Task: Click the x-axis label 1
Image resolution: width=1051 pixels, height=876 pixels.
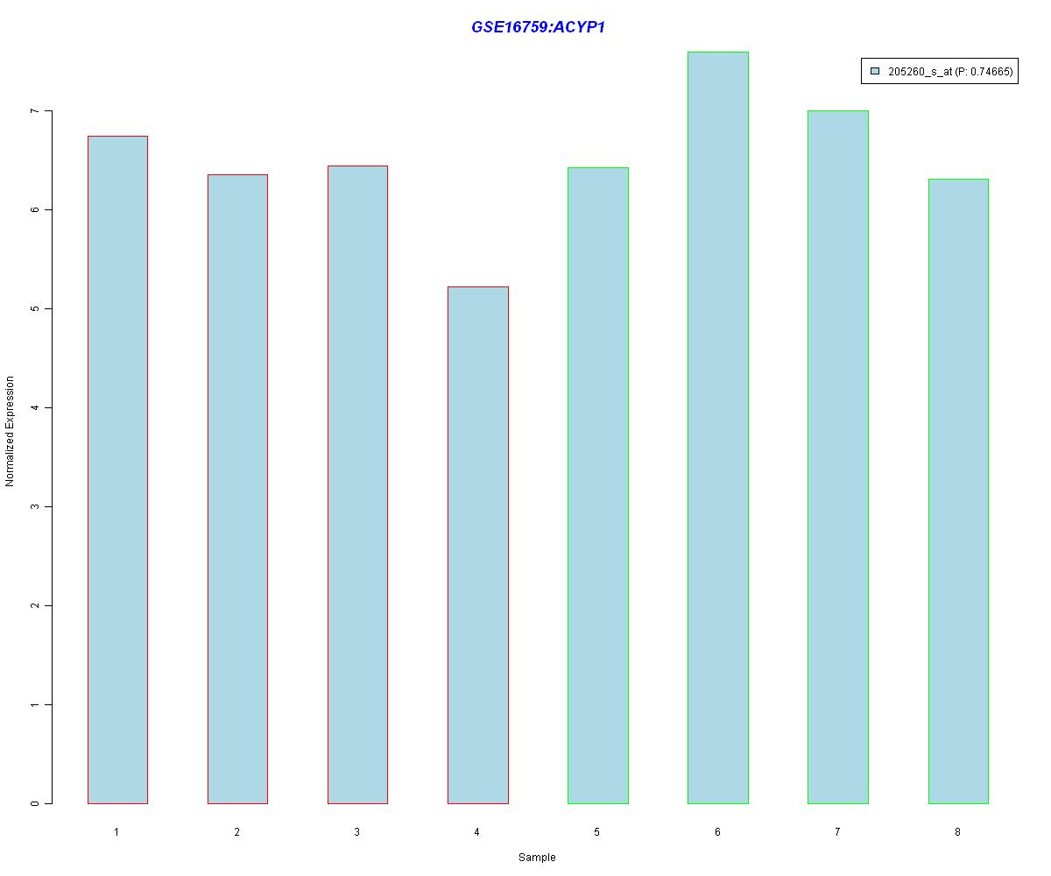Action: (116, 831)
